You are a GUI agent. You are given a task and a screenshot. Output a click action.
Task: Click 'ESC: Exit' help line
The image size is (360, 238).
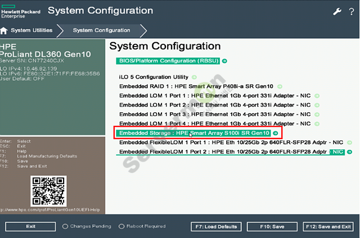13,146
